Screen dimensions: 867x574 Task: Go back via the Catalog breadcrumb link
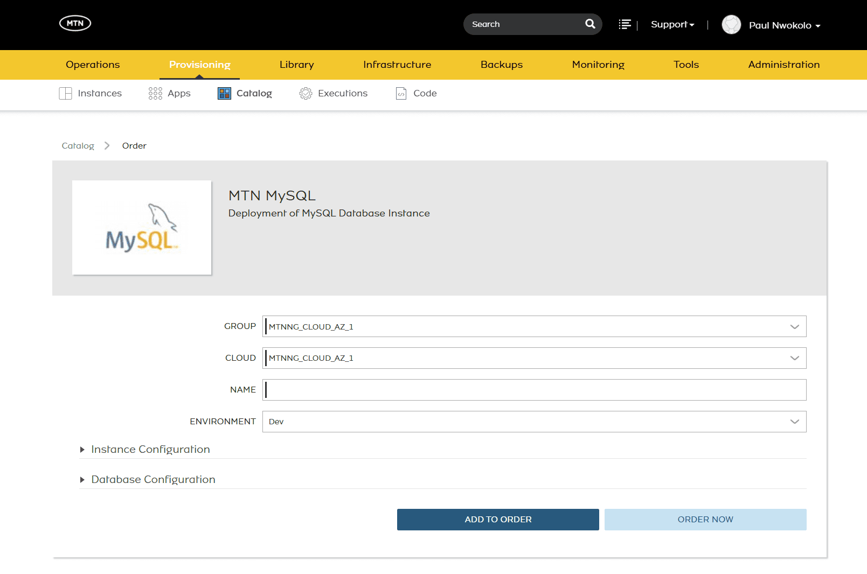click(78, 146)
